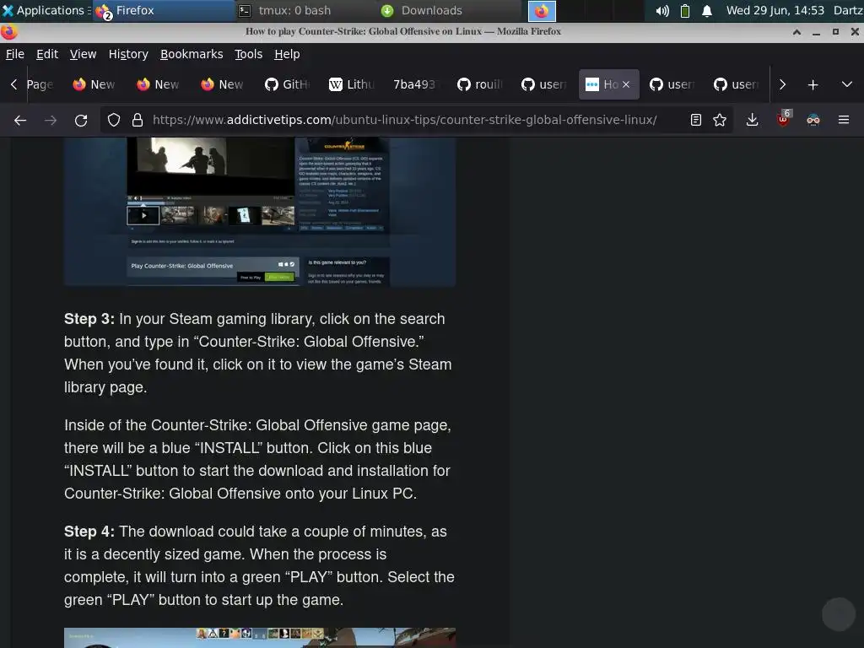Open the tracking protection shield icon

click(114, 120)
